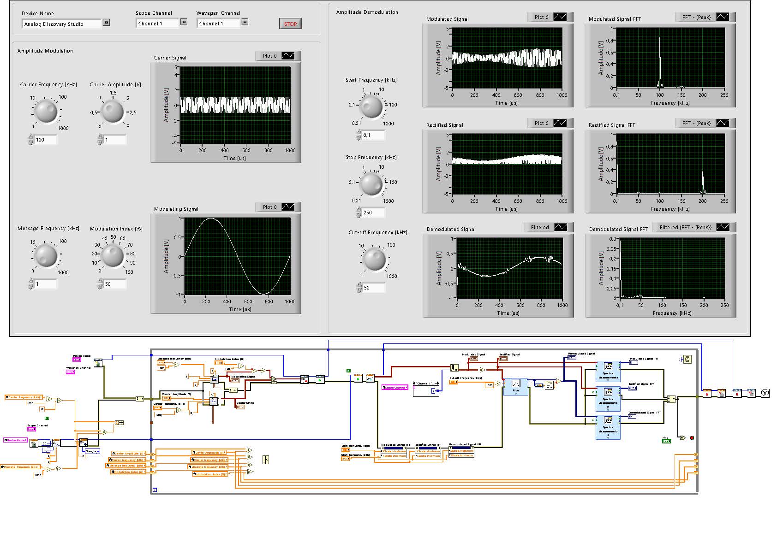Viewport: 777px width, 549px height.
Task: Click the Filter express VI block
Action: pos(516,386)
